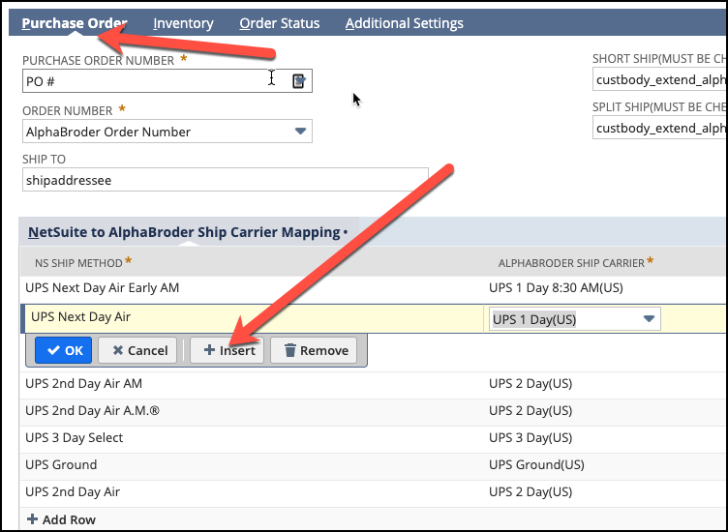Click the checkmark OK button
The width and height of the screenshot is (728, 532).
pos(64,350)
